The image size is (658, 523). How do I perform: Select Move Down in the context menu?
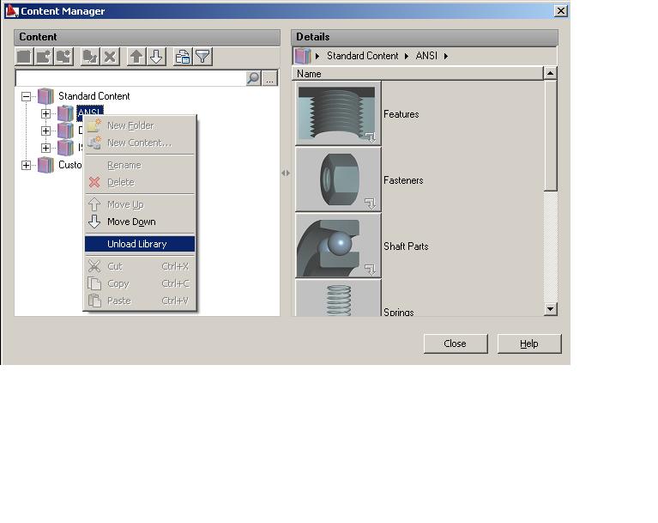coord(131,222)
